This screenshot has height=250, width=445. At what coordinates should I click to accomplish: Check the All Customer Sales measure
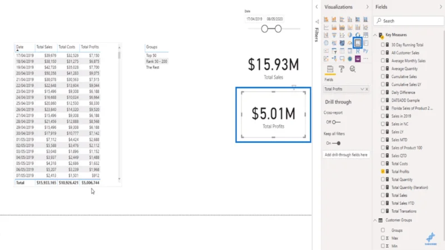(x=383, y=53)
